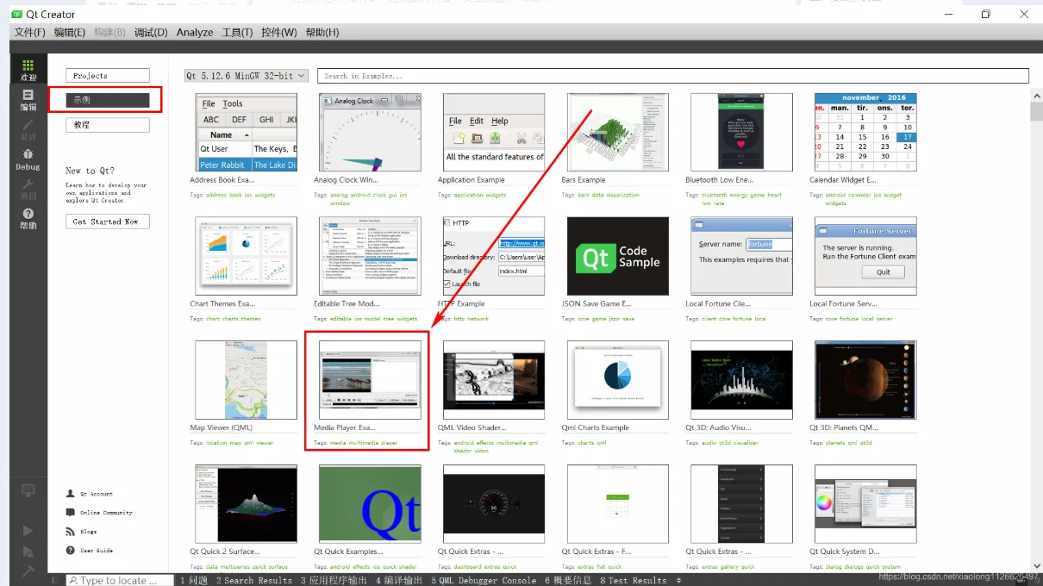Open the Analyze menu
Screen dimensions: 1043x586
pyautogui.click(x=195, y=32)
